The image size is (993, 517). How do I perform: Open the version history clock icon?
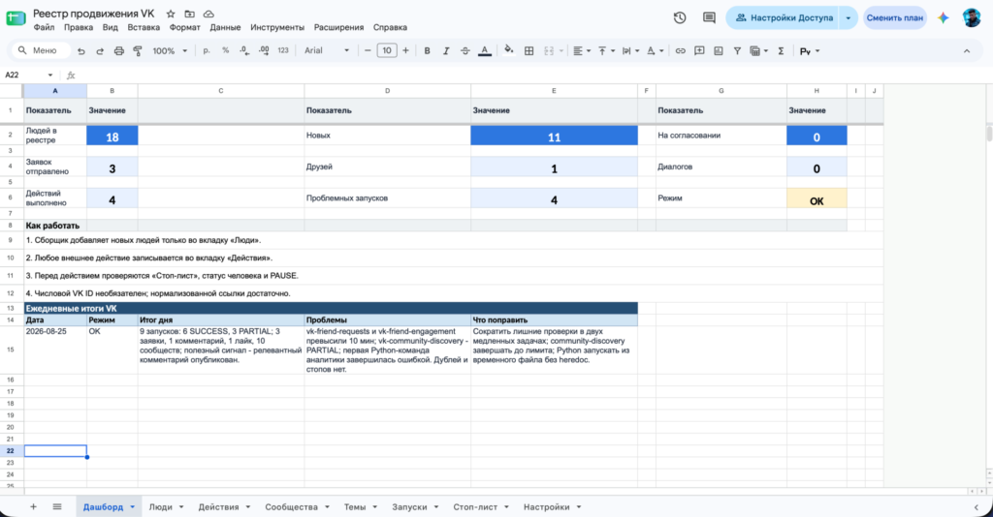pyautogui.click(x=680, y=17)
